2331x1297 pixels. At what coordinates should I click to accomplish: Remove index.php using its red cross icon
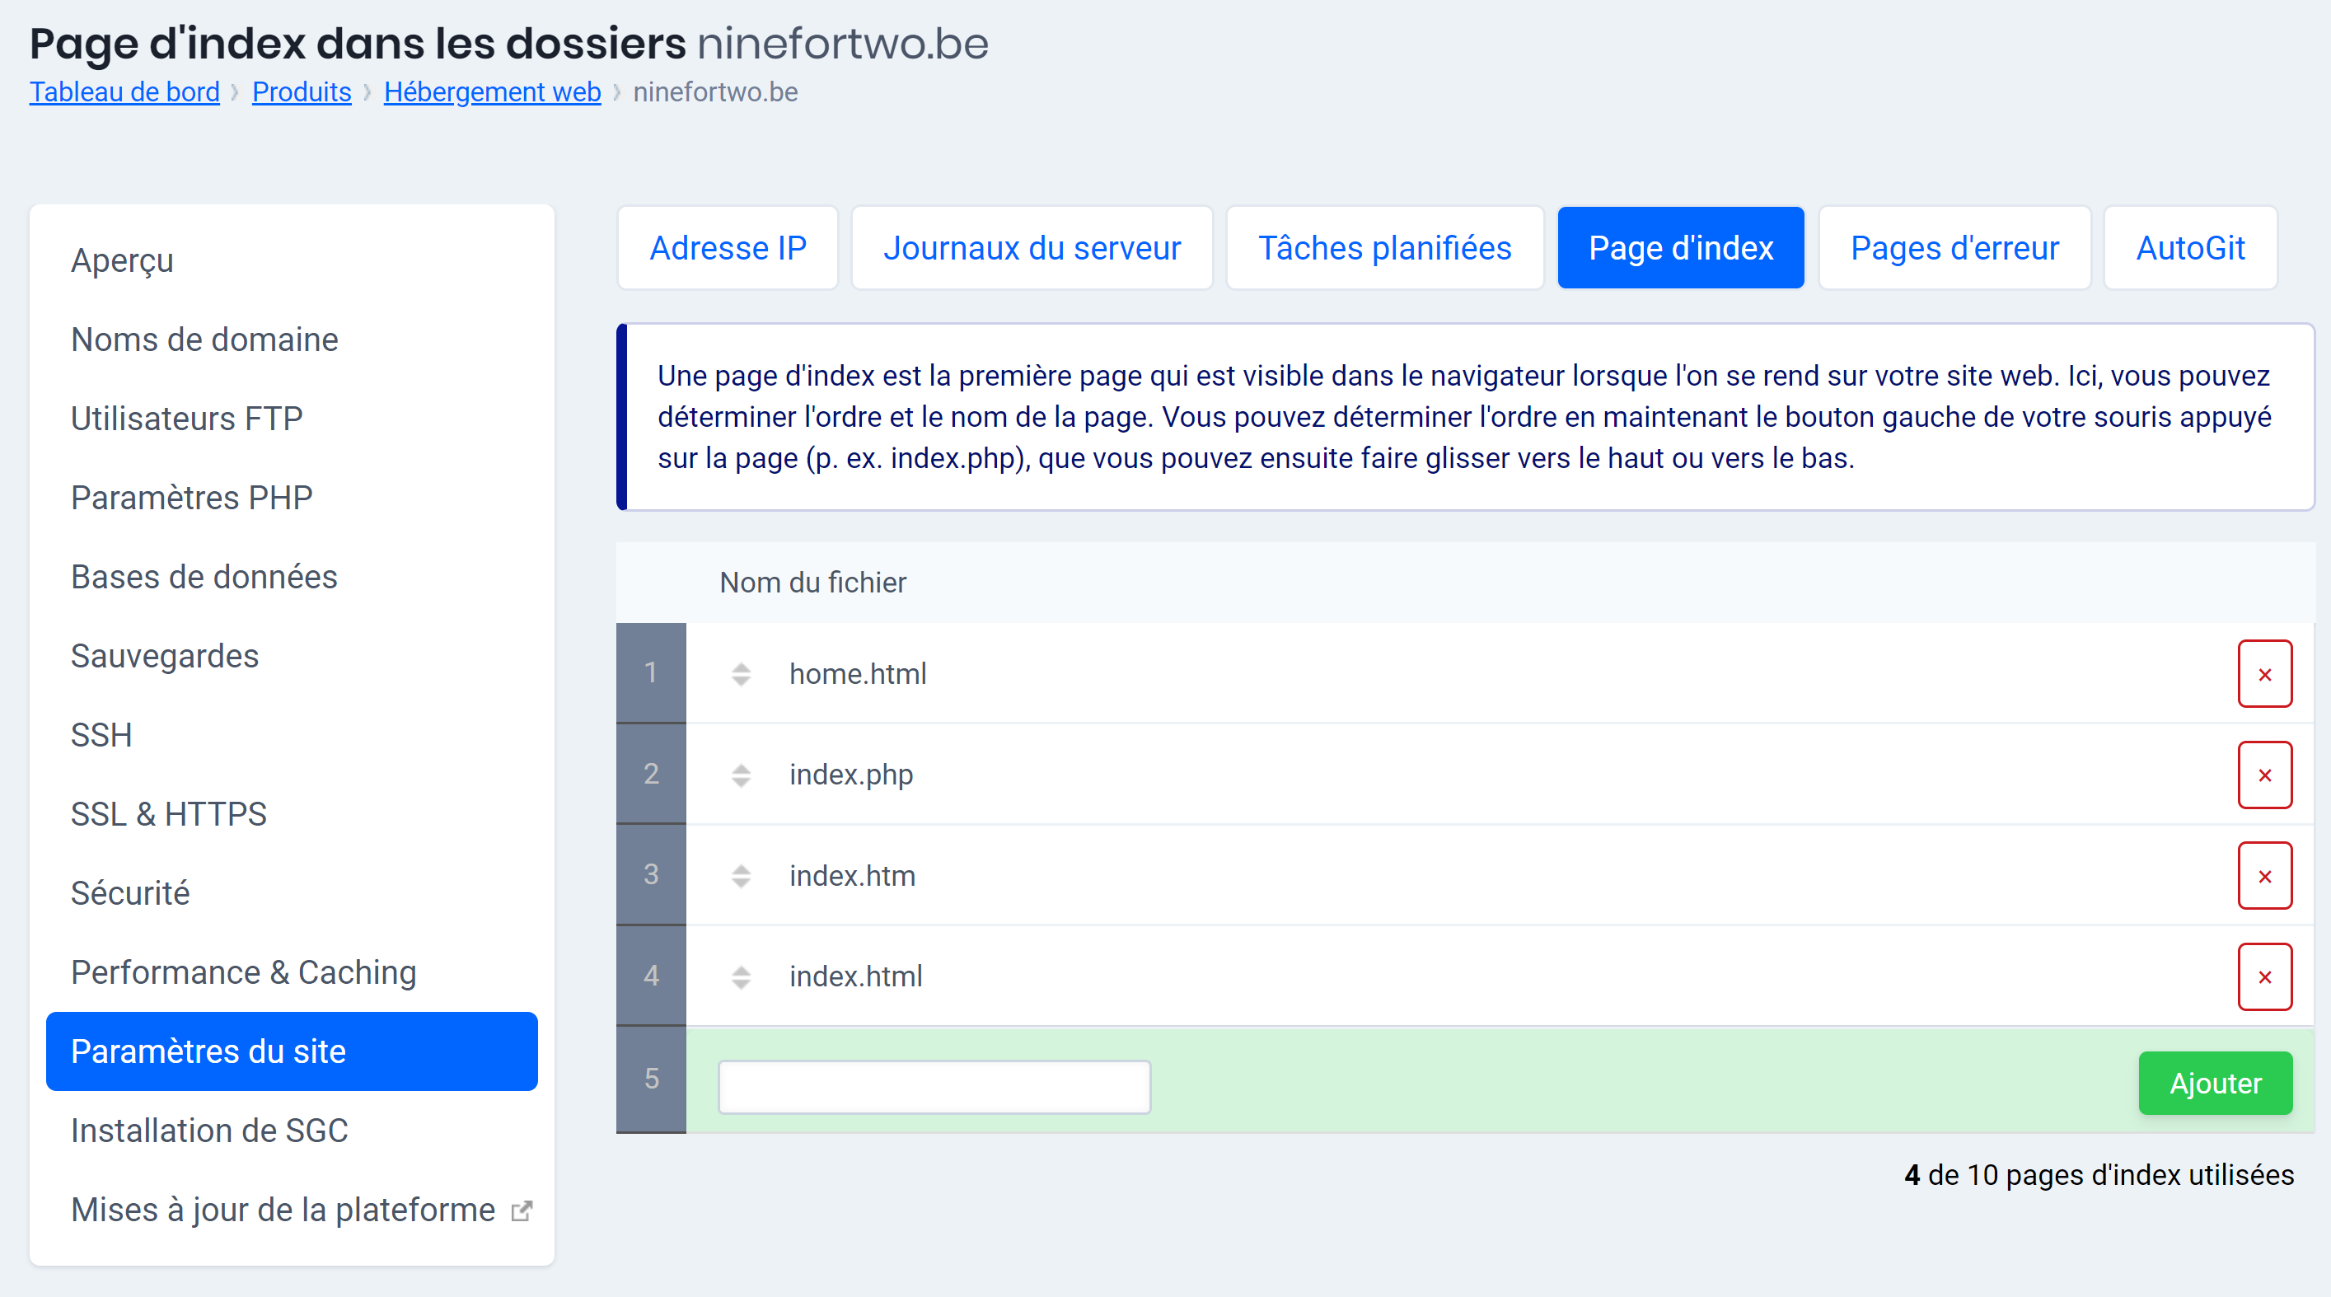pos(2265,775)
